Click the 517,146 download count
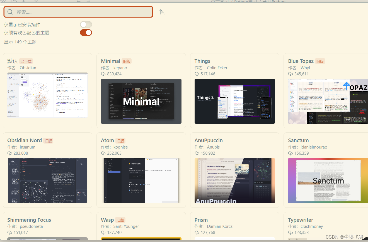 click(208, 74)
